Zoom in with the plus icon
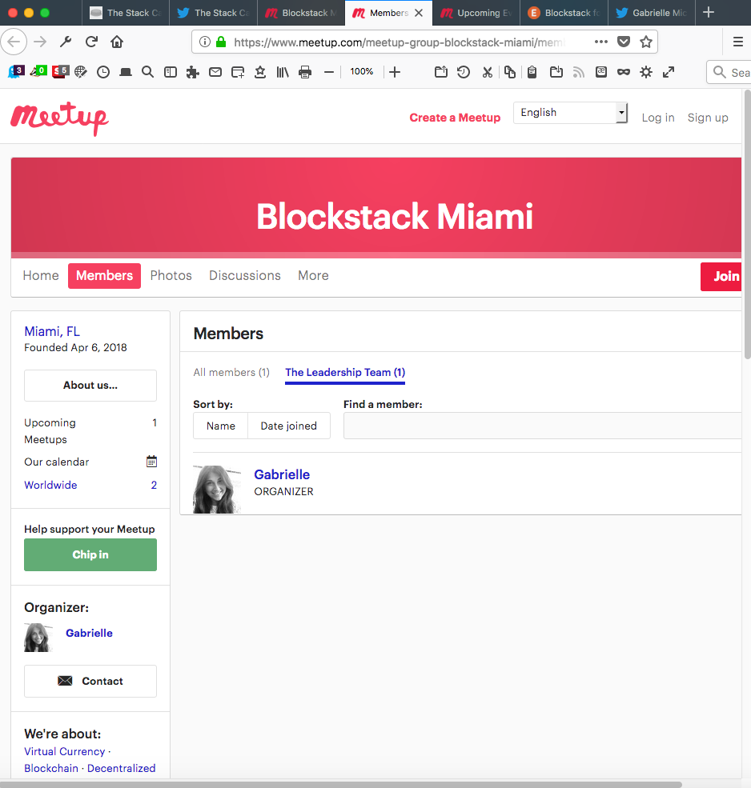Image resolution: width=751 pixels, height=788 pixels. [395, 72]
